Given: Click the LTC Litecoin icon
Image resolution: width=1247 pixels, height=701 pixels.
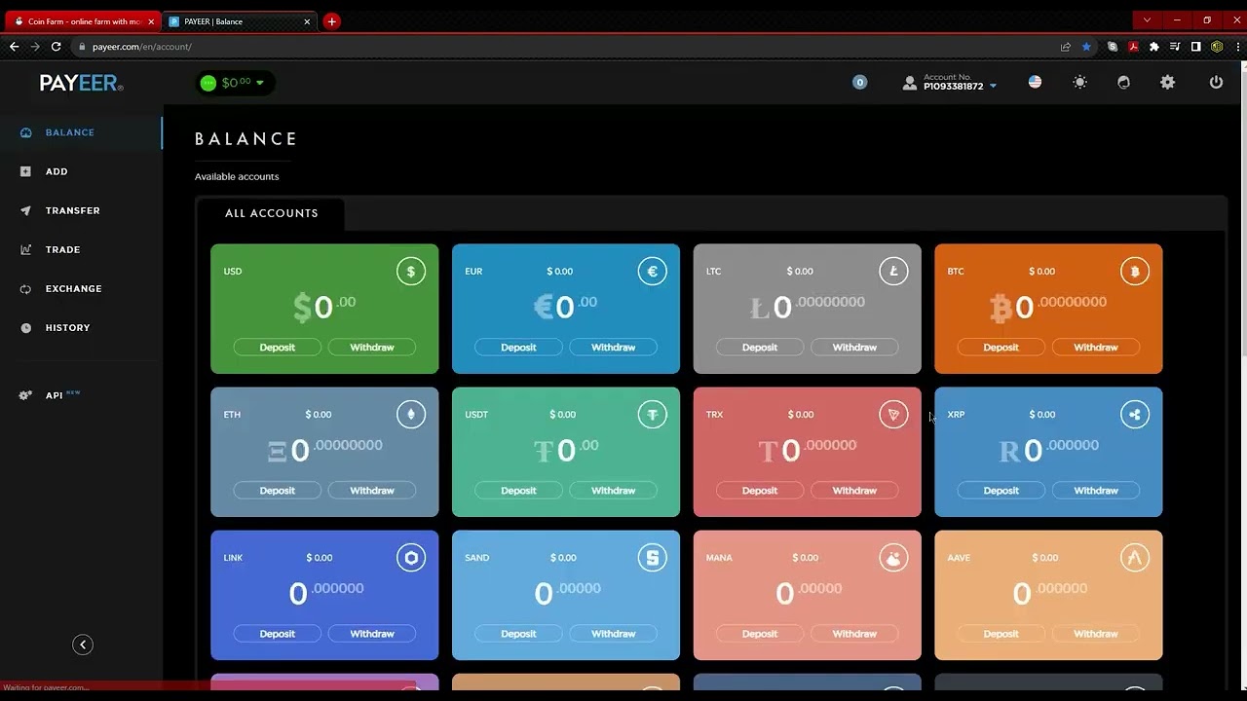Looking at the screenshot, I should tap(893, 272).
